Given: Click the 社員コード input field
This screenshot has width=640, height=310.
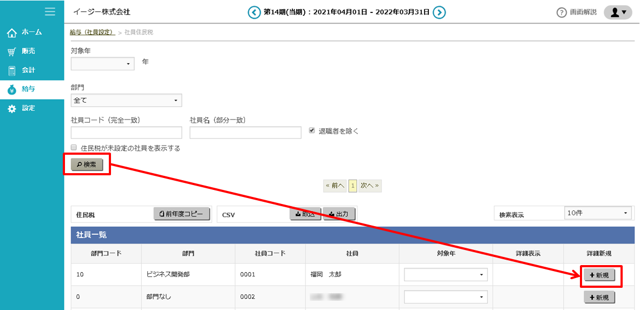Looking at the screenshot, I should point(126,133).
